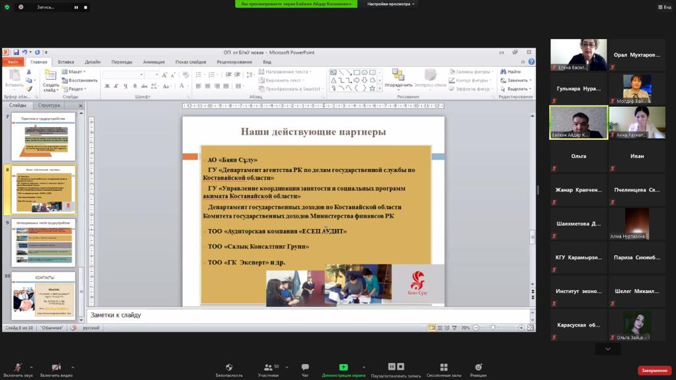Click the Format Painter brush icon
676x380 pixels.
pyautogui.click(x=29, y=89)
